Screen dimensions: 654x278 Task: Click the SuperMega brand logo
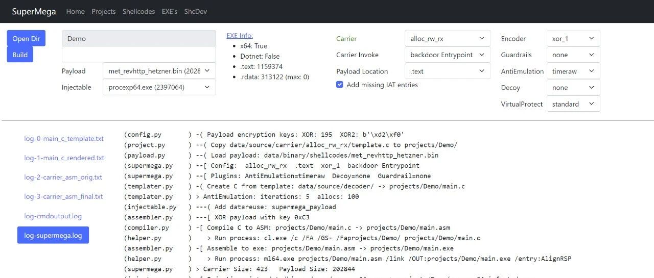click(x=34, y=11)
